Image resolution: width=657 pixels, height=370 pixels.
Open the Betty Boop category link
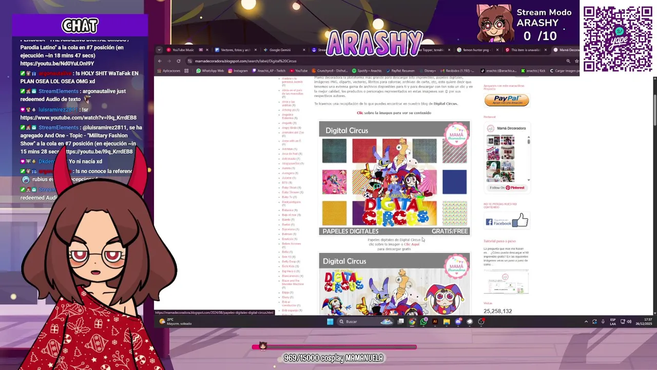tap(288, 262)
